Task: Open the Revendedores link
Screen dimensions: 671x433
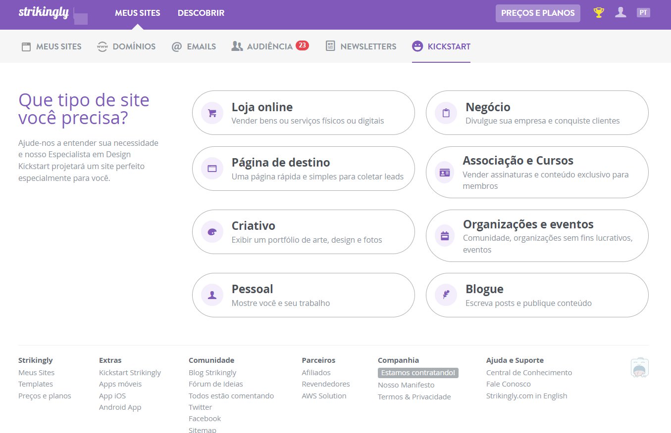Action: 326,384
